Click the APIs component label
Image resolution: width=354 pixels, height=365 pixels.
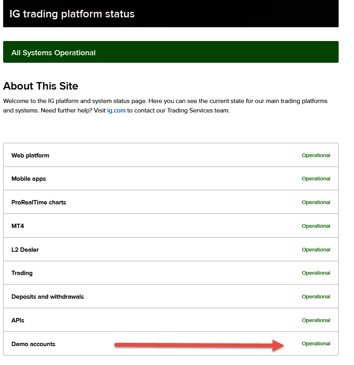click(x=18, y=320)
